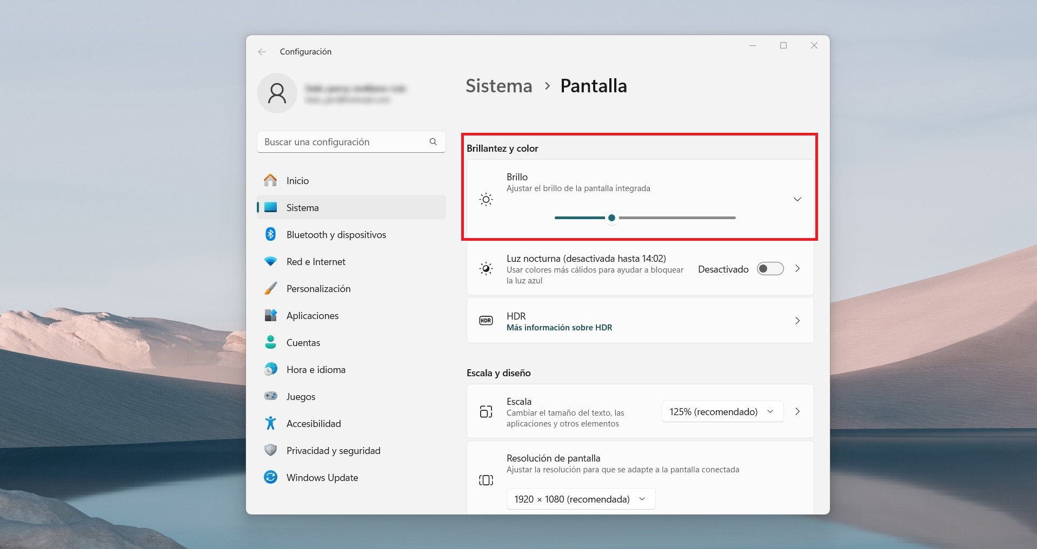Viewport: 1037px width, 549px height.
Task: Click the Inicio home icon
Action: (270, 180)
